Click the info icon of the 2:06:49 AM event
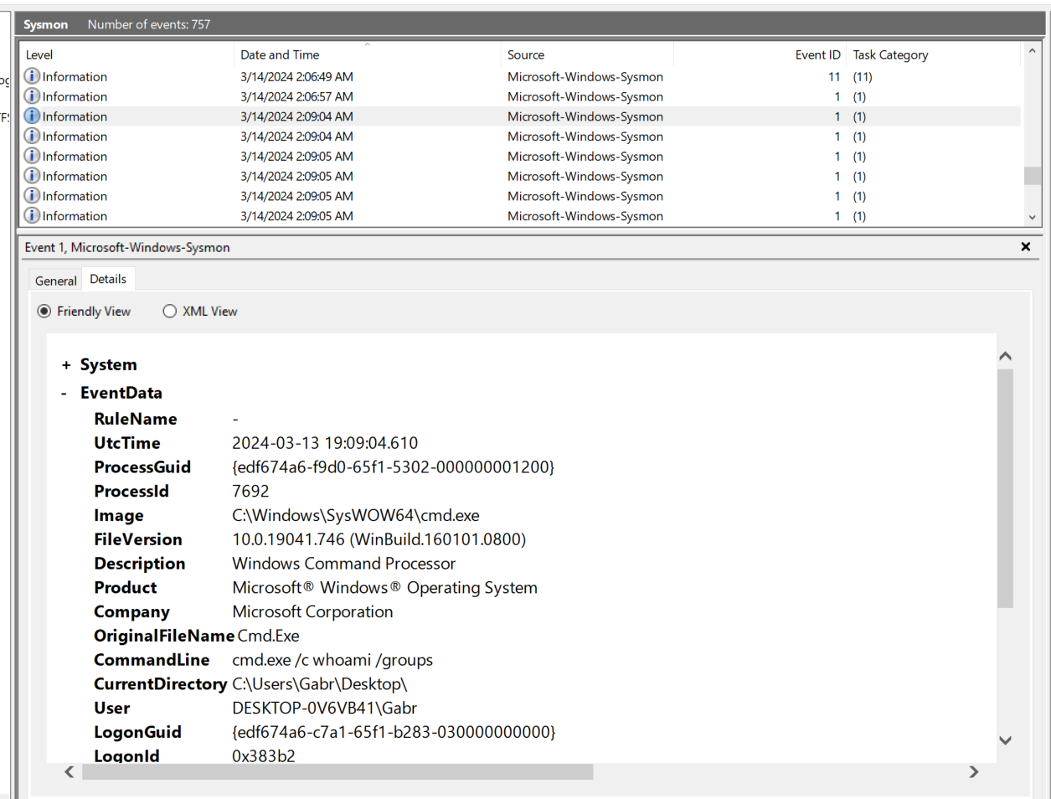 [x=32, y=76]
